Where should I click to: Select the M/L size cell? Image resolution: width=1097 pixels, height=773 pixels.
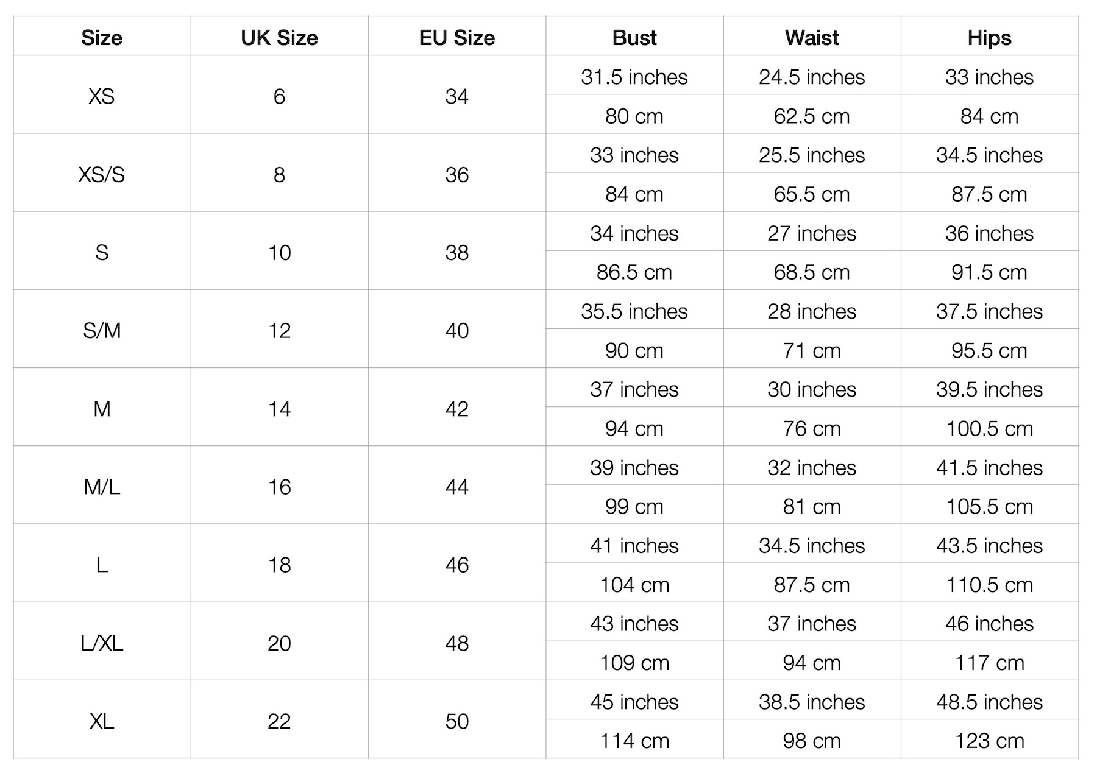[x=102, y=487]
